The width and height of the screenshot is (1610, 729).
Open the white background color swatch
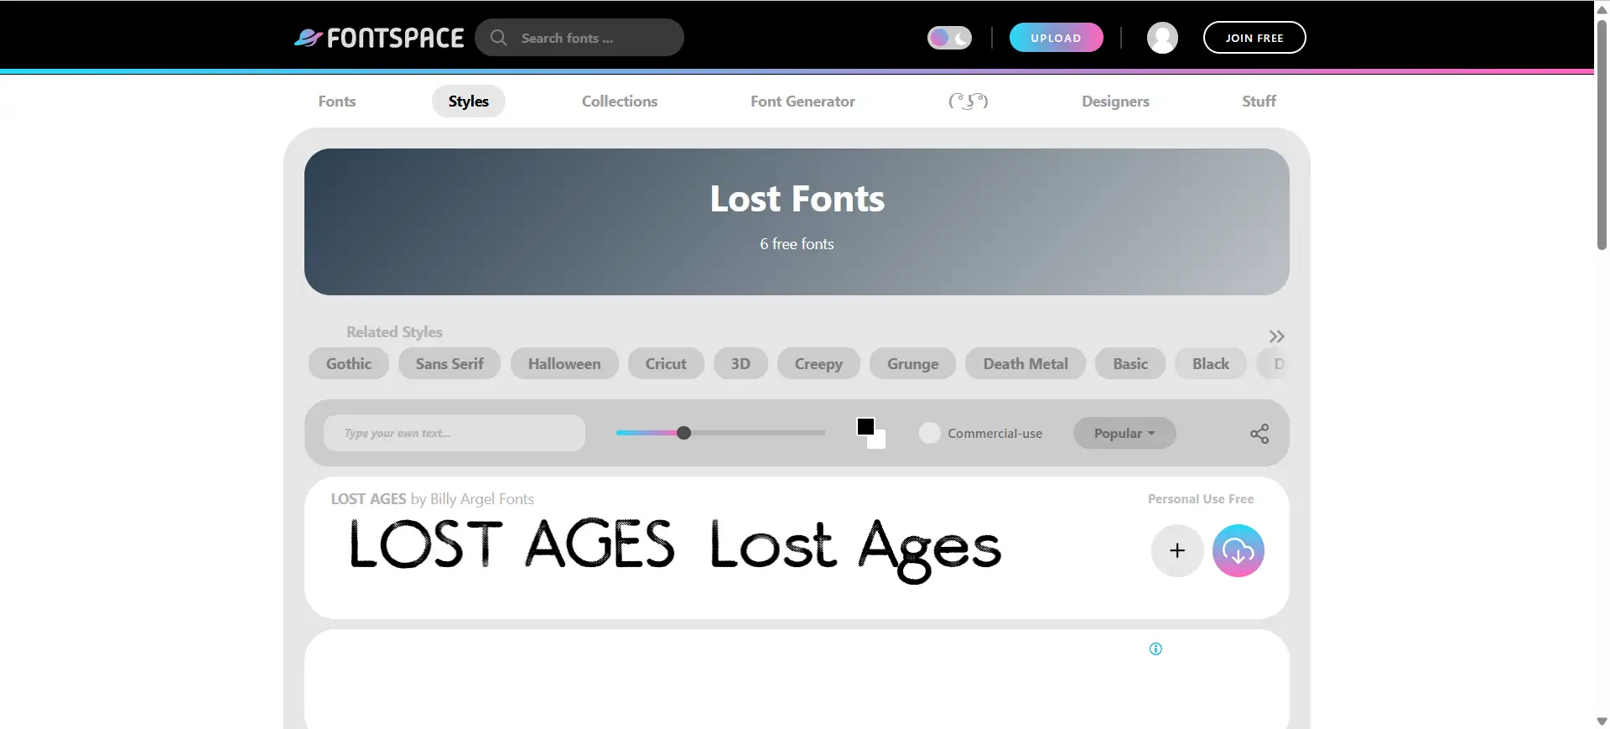(878, 440)
